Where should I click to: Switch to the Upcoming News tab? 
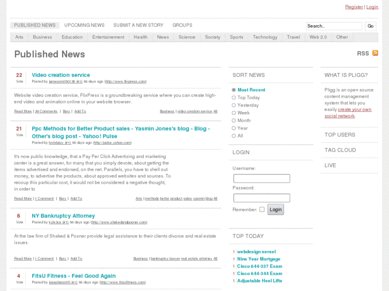pos(85,25)
